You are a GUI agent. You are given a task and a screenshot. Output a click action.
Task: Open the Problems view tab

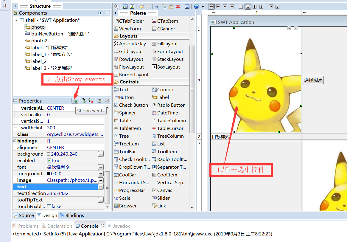25,226
